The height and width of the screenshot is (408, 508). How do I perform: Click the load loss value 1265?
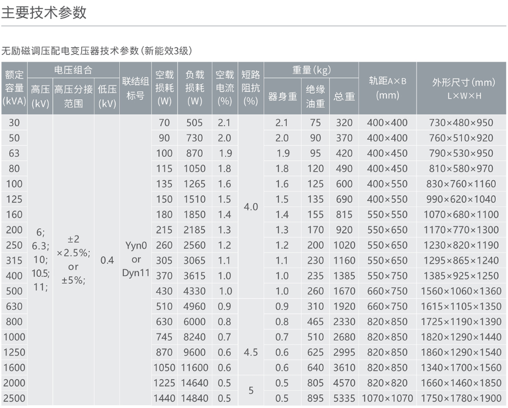[x=195, y=184]
